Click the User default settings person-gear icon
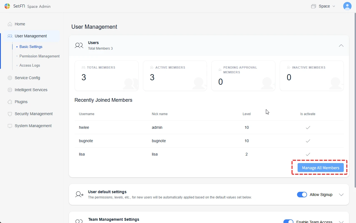This screenshot has height=223, width=356. point(79,194)
